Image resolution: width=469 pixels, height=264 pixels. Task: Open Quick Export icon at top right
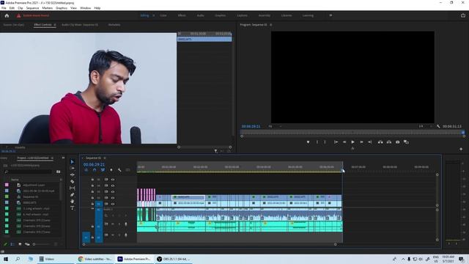463,15
